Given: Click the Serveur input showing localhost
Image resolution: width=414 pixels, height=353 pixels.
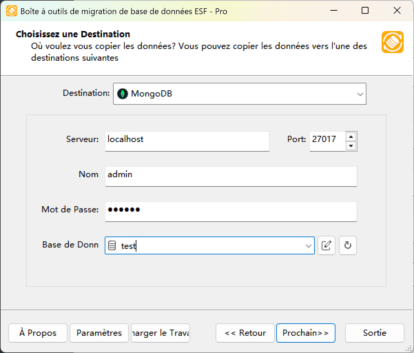Looking at the screenshot, I should pyautogui.click(x=187, y=141).
